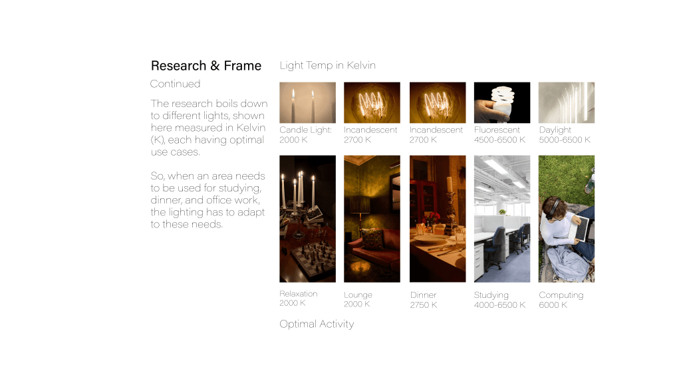
Task: Select the Lounge room photo
Action: (372, 219)
